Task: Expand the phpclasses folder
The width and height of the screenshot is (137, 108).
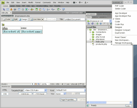Action: [90, 39]
